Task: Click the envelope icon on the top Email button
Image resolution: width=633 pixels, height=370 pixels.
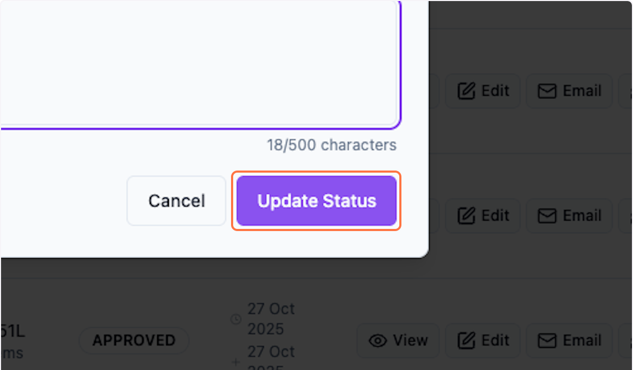Action: pyautogui.click(x=546, y=91)
